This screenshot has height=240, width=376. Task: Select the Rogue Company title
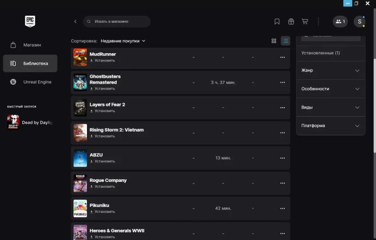point(108,180)
